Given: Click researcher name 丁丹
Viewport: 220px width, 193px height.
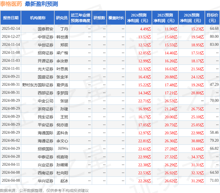Looking at the screenshot, I should (x=64, y=29).
